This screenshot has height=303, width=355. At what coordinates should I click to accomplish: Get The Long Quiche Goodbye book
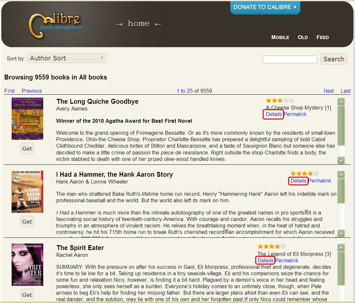tap(27, 149)
